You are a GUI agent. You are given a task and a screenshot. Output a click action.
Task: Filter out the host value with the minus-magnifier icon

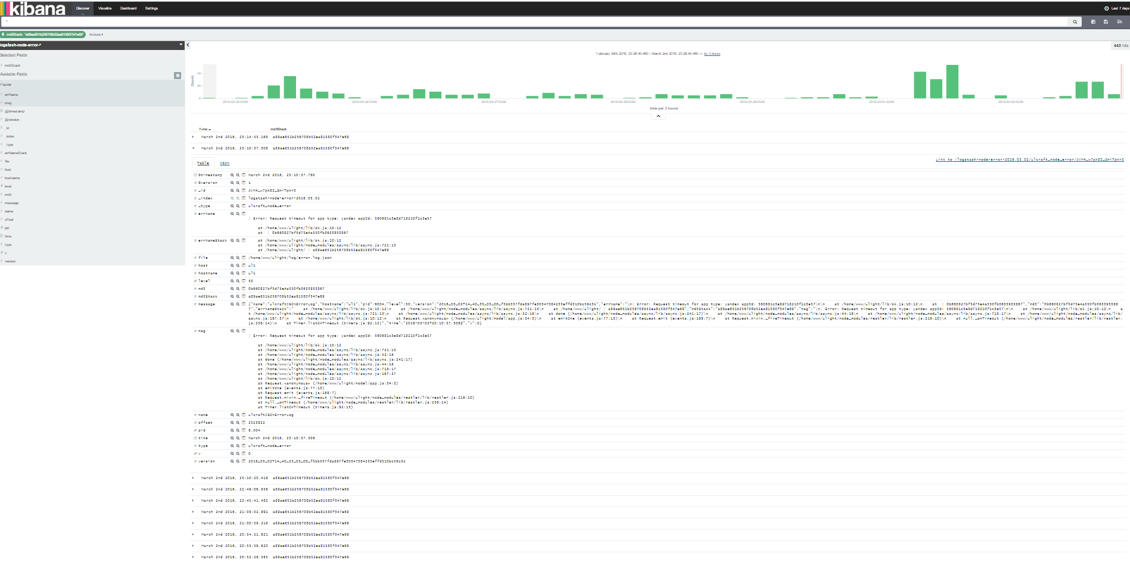[237, 265]
